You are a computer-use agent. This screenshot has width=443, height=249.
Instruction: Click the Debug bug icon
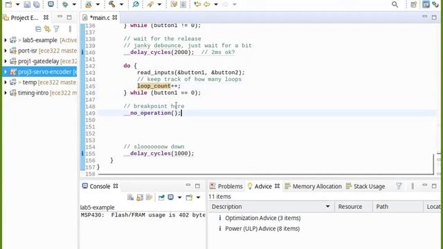click(x=65, y=4)
